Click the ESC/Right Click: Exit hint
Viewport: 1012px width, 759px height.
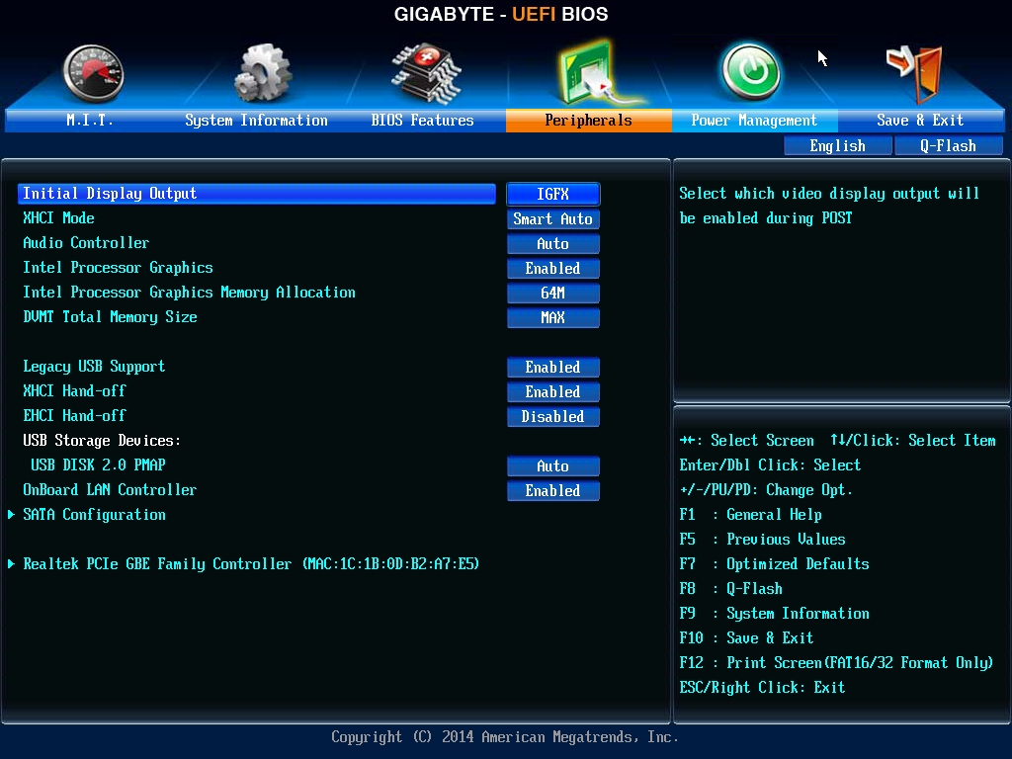pyautogui.click(x=762, y=687)
